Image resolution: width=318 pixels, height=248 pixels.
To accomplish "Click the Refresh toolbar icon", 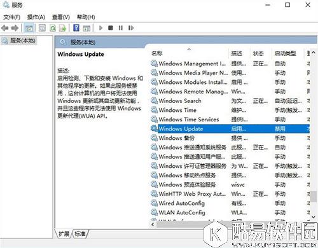I will click(x=53, y=28).
